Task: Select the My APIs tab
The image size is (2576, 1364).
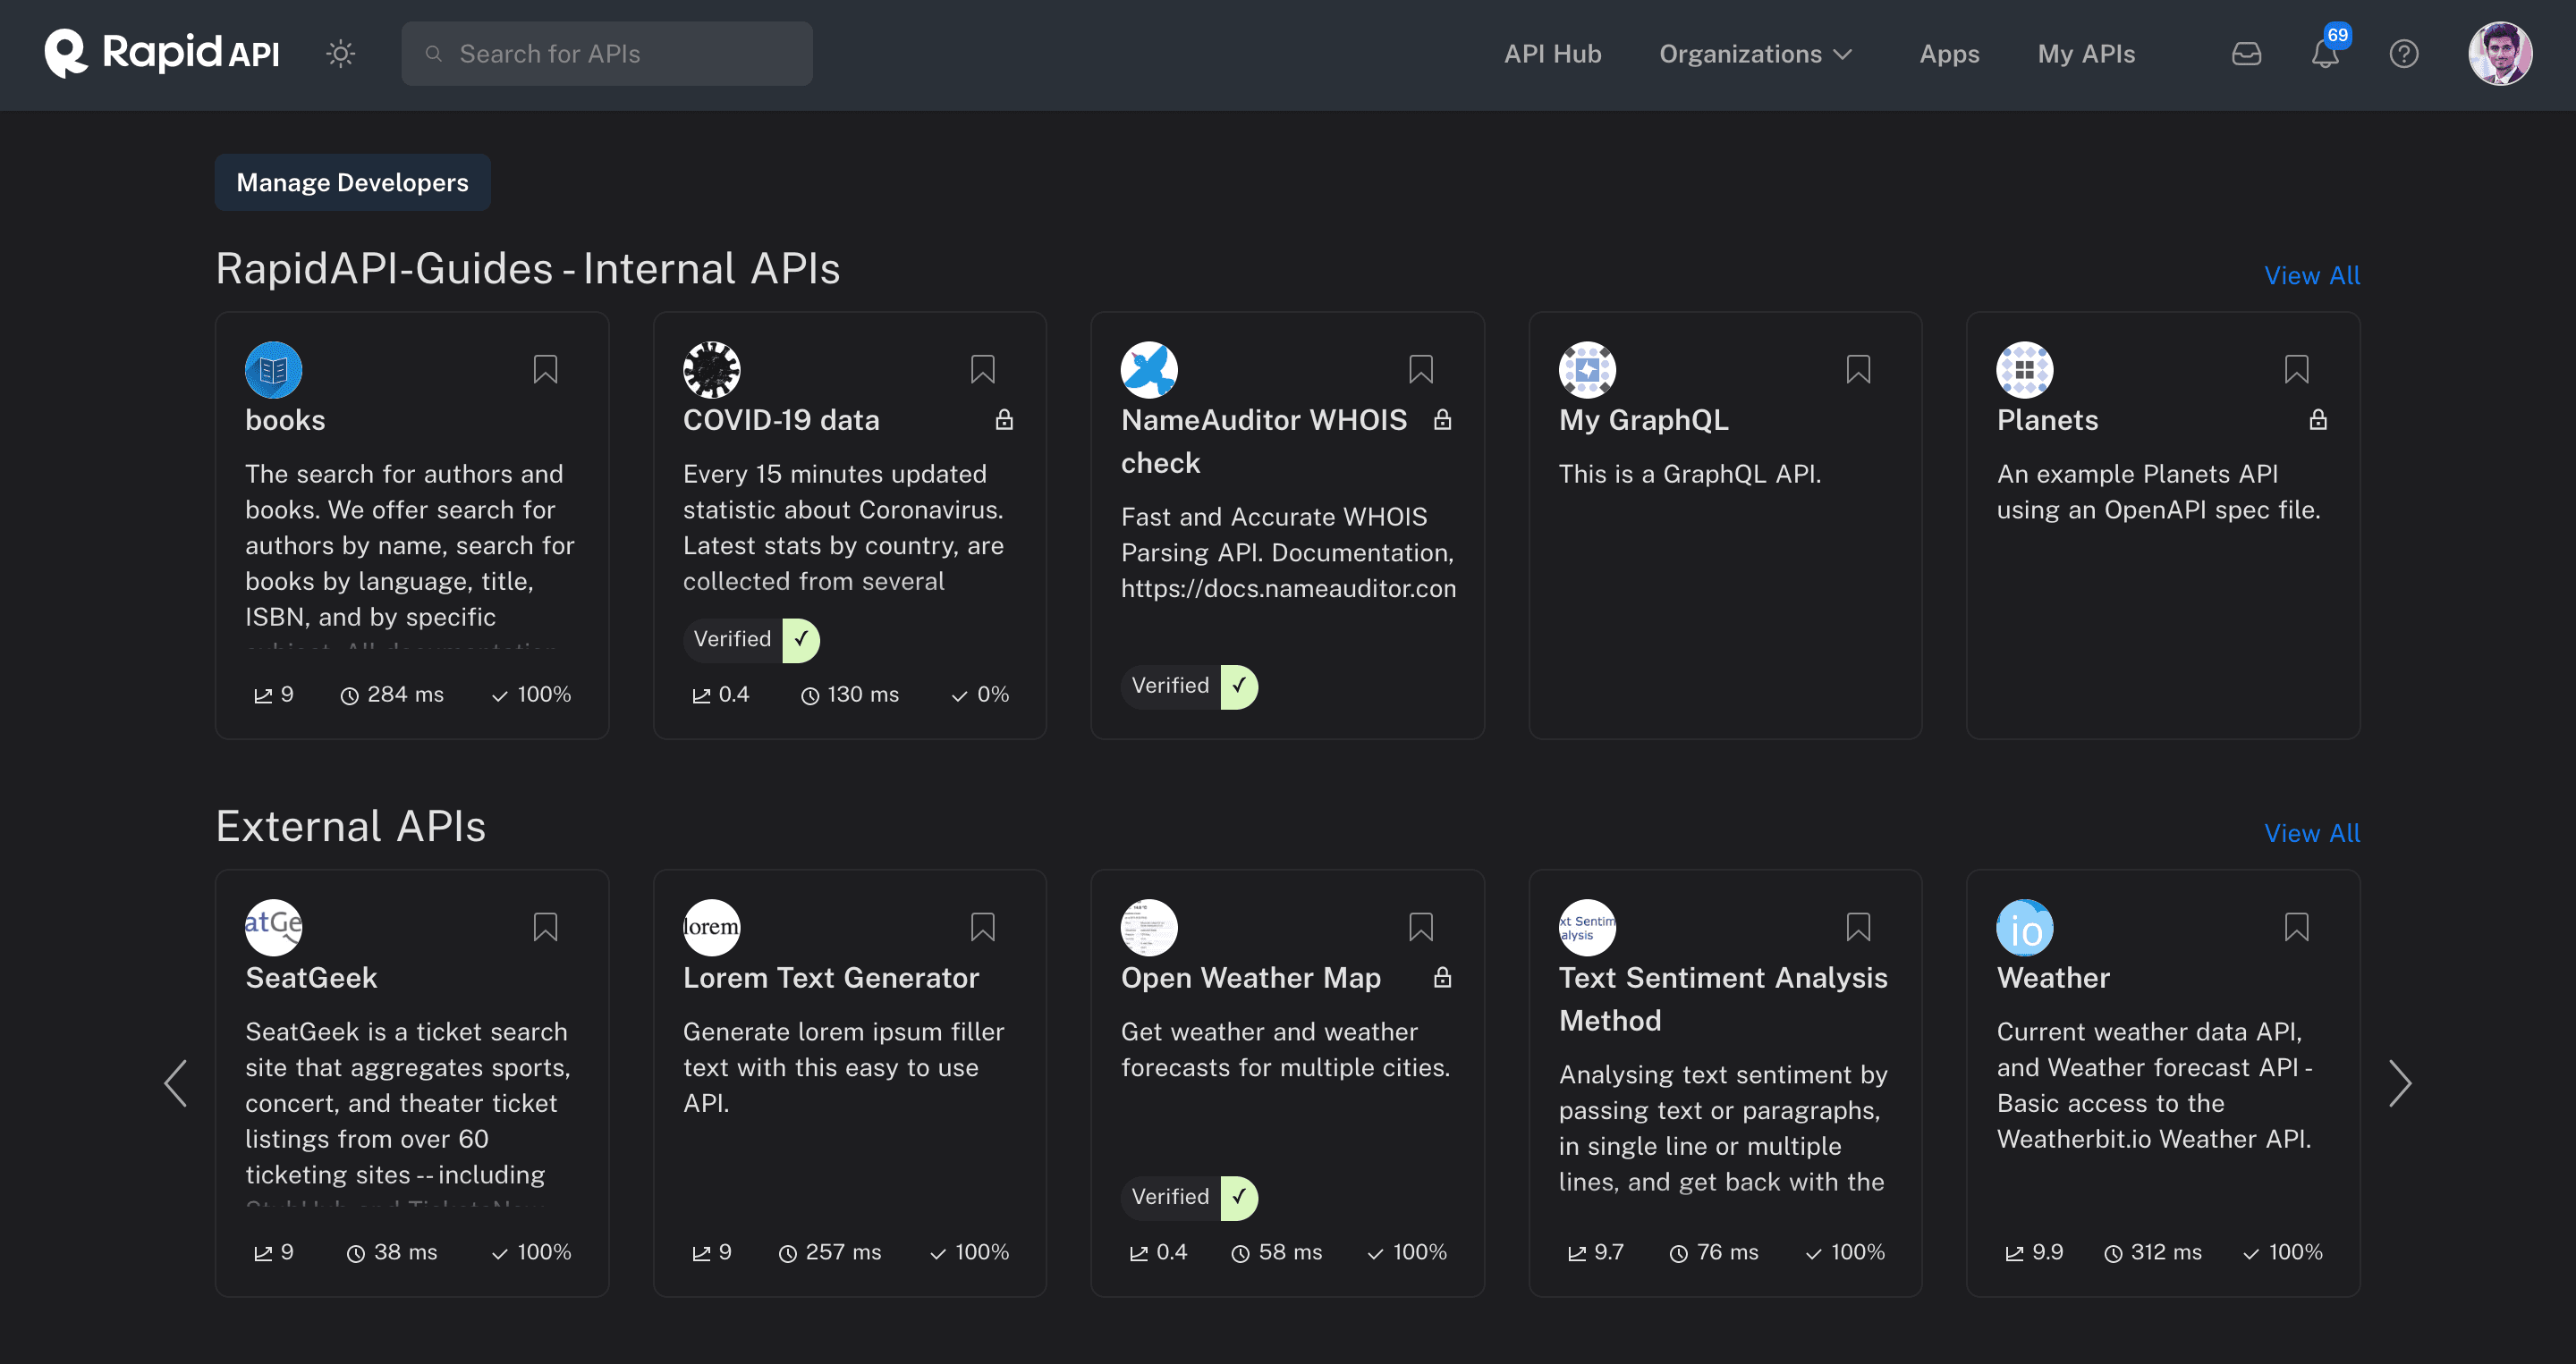Action: pyautogui.click(x=2085, y=51)
